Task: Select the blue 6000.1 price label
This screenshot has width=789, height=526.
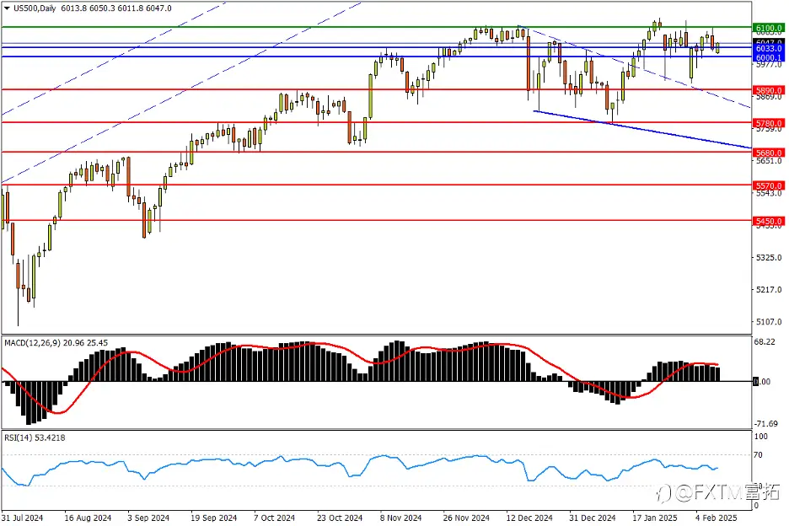Action: tap(769, 58)
